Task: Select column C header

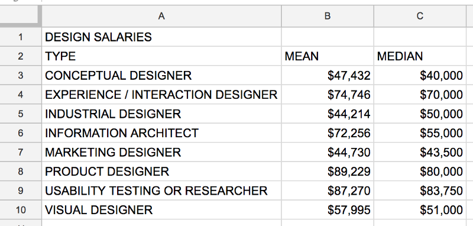Action: [420, 16]
